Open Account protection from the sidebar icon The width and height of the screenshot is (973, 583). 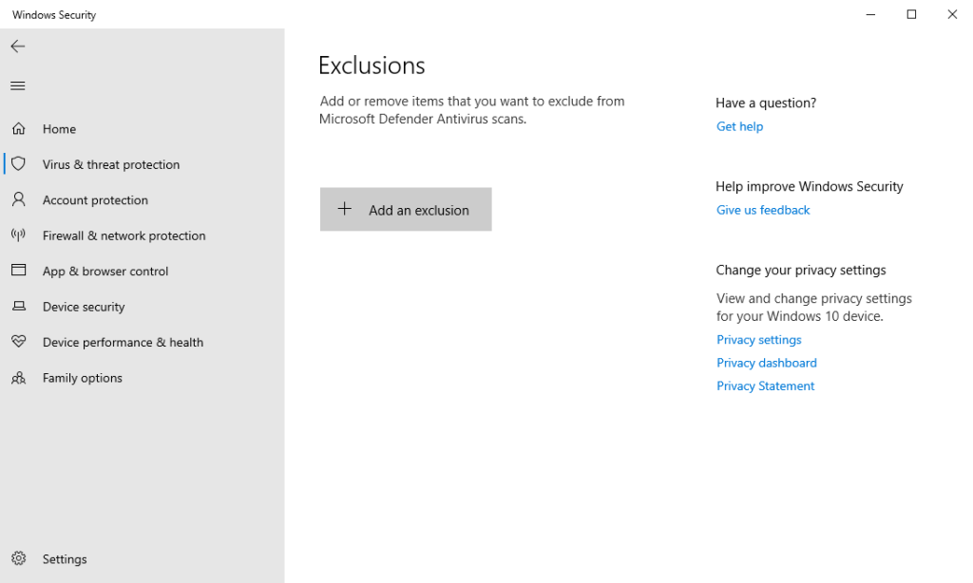19,199
